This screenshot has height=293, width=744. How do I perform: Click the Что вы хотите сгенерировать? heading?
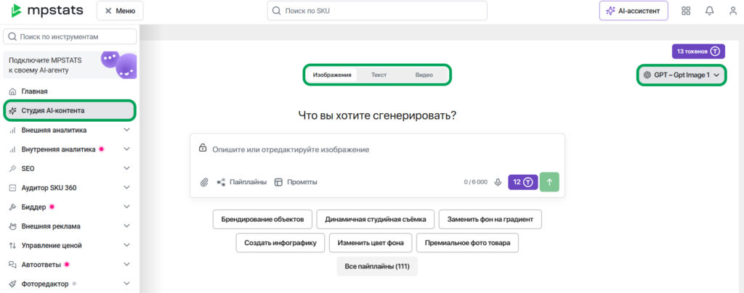click(377, 115)
